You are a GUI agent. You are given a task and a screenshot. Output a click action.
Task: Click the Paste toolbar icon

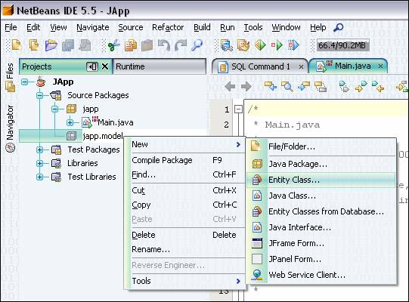click(147, 45)
